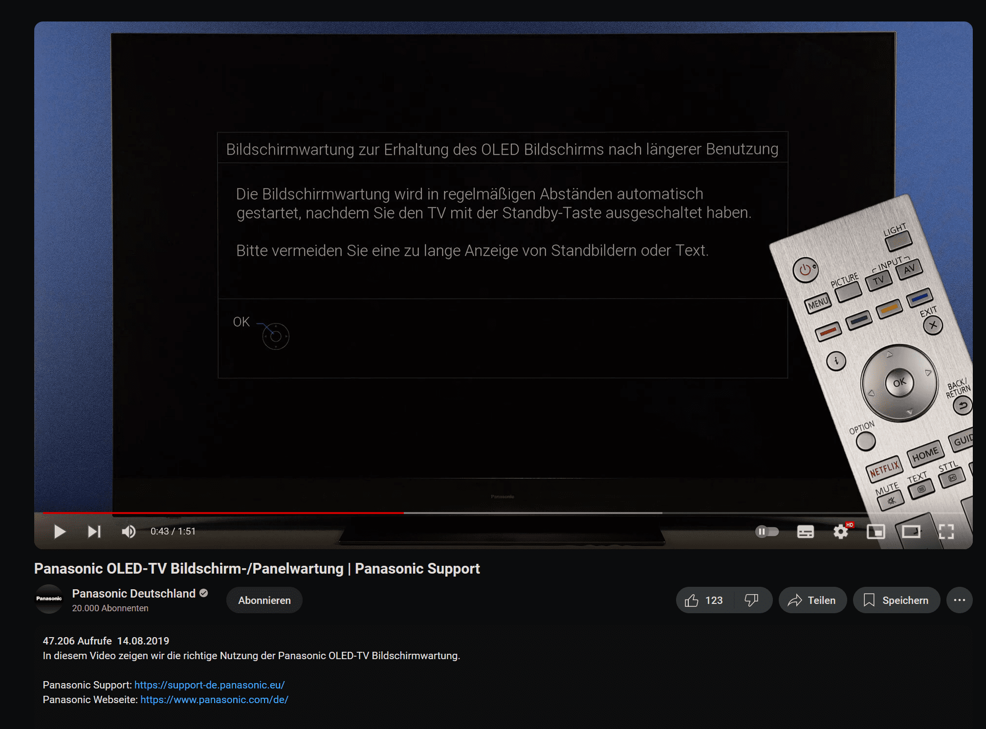Click the 0:43 / 1:51 time display
This screenshot has width=986, height=729.
click(x=173, y=532)
